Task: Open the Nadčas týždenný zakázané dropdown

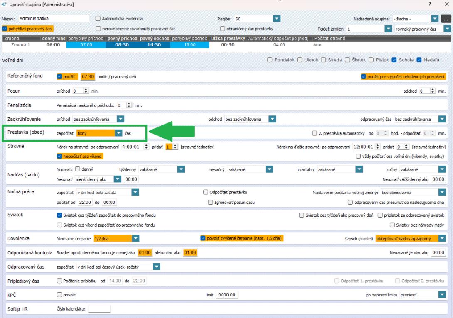Action: click(x=181, y=169)
